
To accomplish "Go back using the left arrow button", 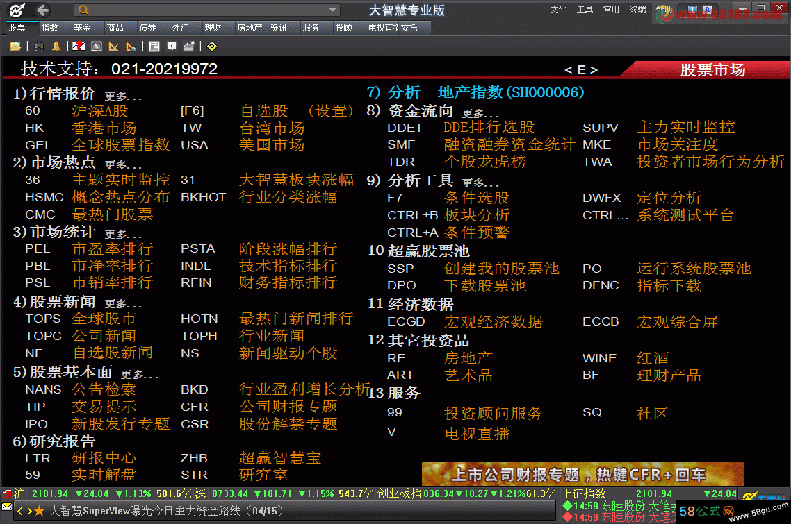I will 43,10.
